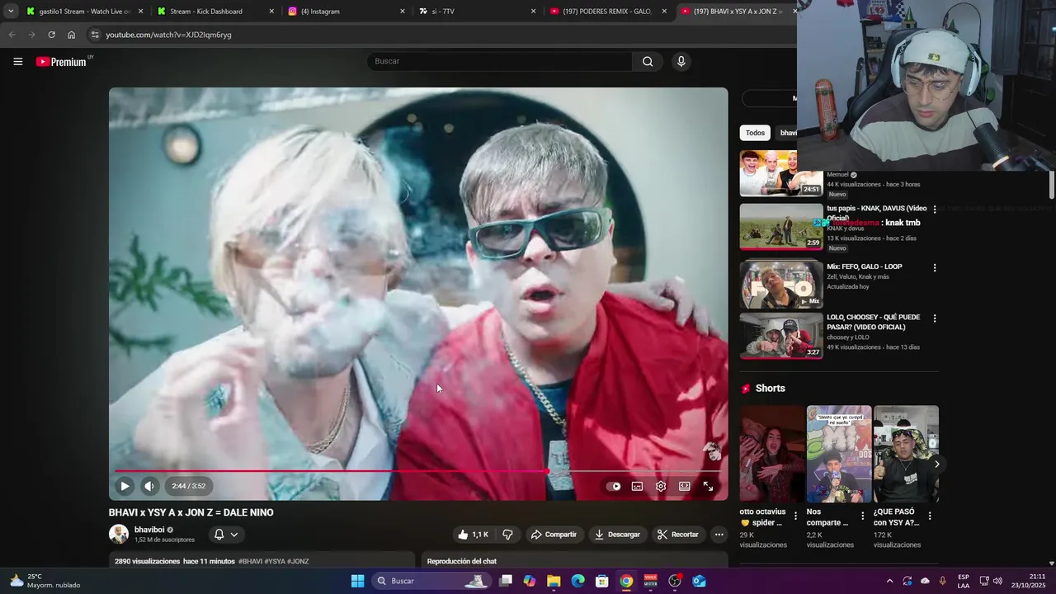Open the Windows Start menu

(x=357, y=581)
